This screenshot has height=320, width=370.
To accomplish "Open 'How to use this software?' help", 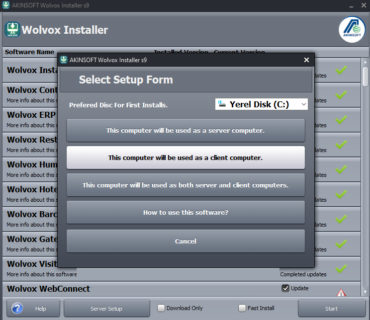I will tap(185, 212).
